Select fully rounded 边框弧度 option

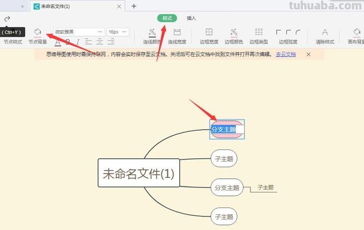(x=298, y=32)
